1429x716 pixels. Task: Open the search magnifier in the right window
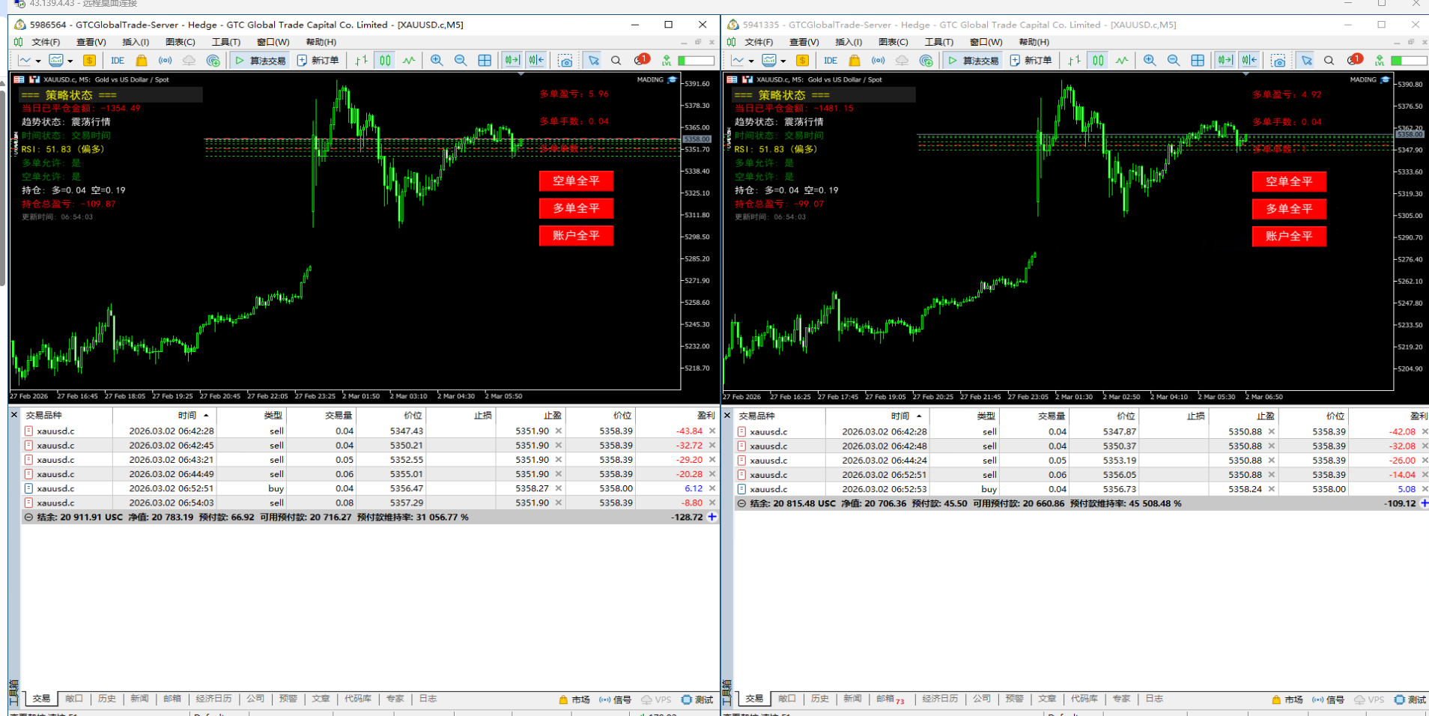point(1329,61)
